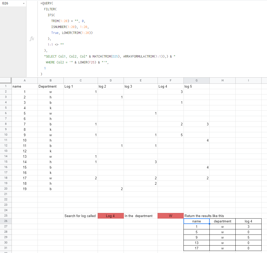Click the 'log 3' header cell
The width and height of the screenshot is (267, 253).
pos(141,87)
